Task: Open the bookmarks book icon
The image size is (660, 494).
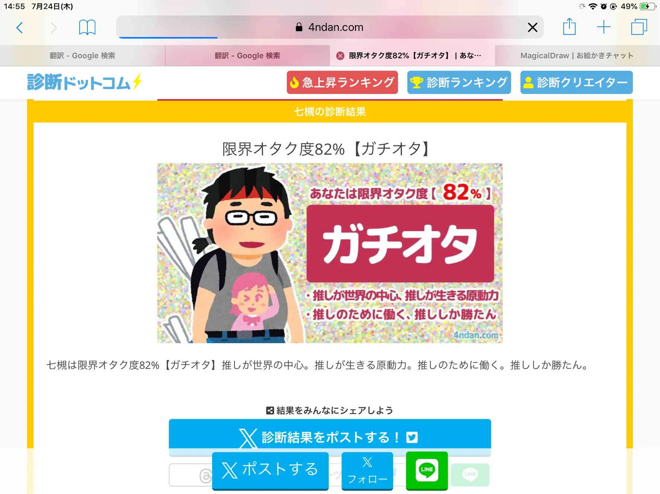Action: (87, 28)
